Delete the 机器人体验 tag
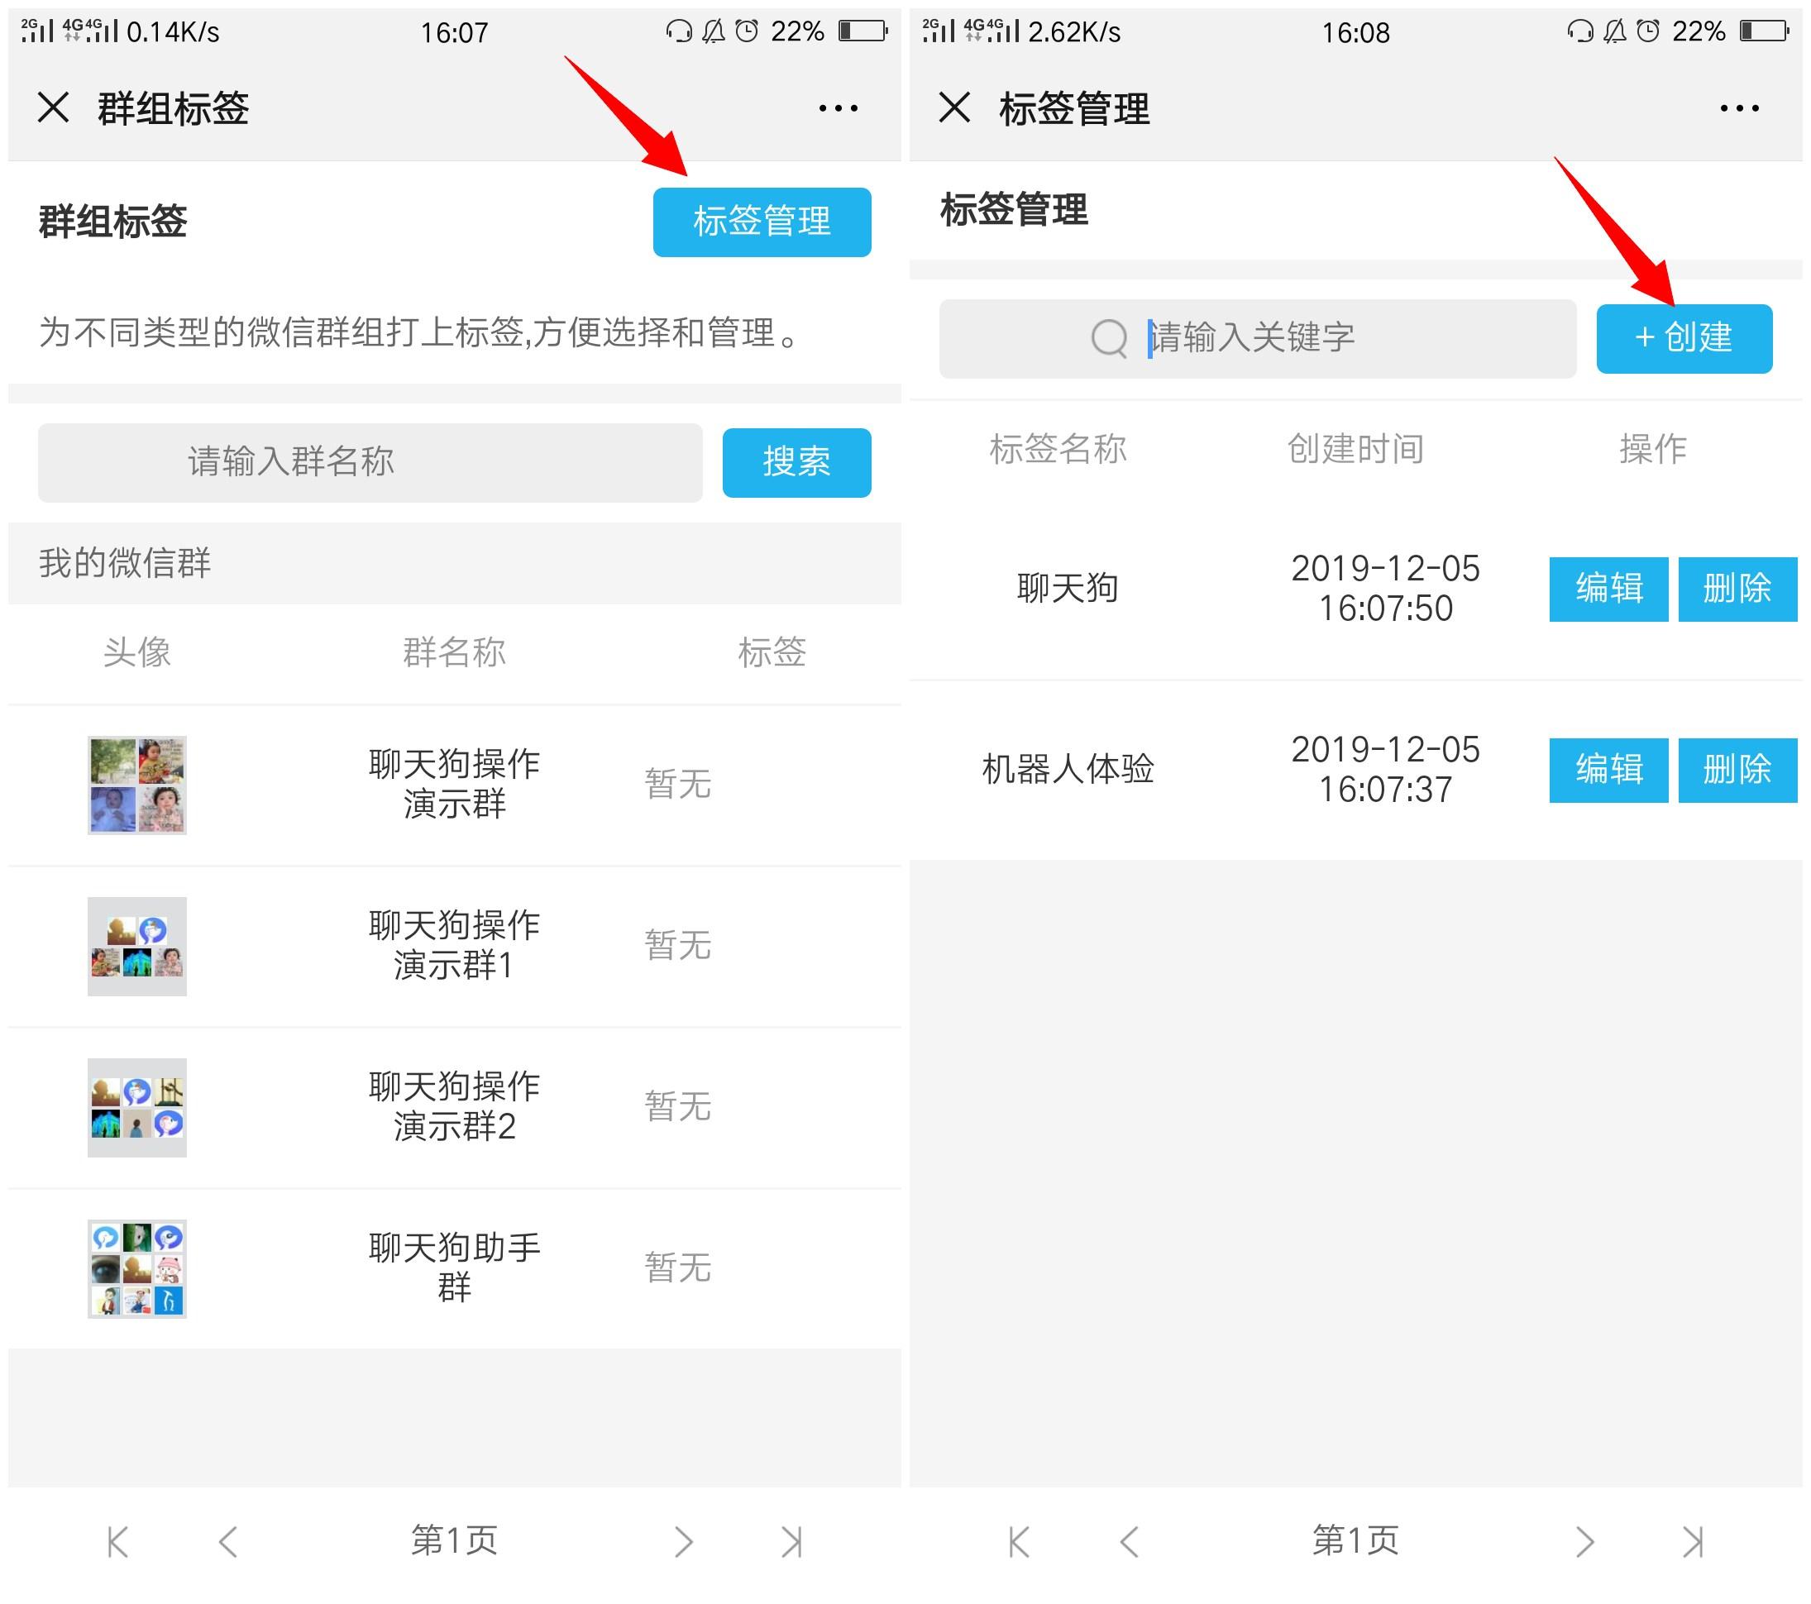 [x=1736, y=770]
